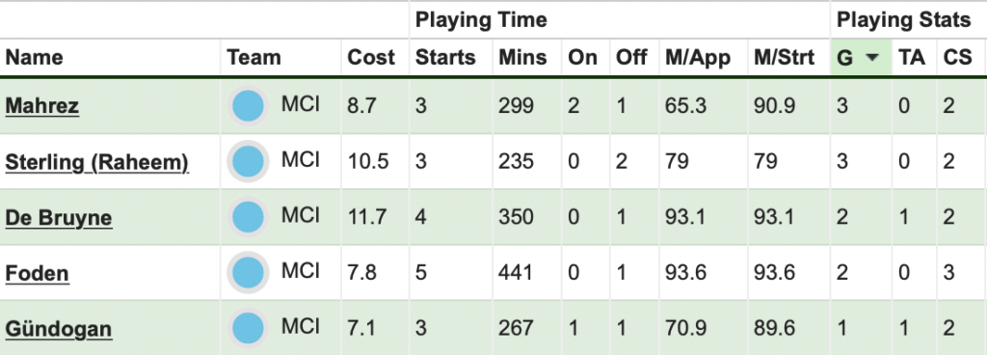Click Gündogan's MCI team badge icon

[248, 329]
